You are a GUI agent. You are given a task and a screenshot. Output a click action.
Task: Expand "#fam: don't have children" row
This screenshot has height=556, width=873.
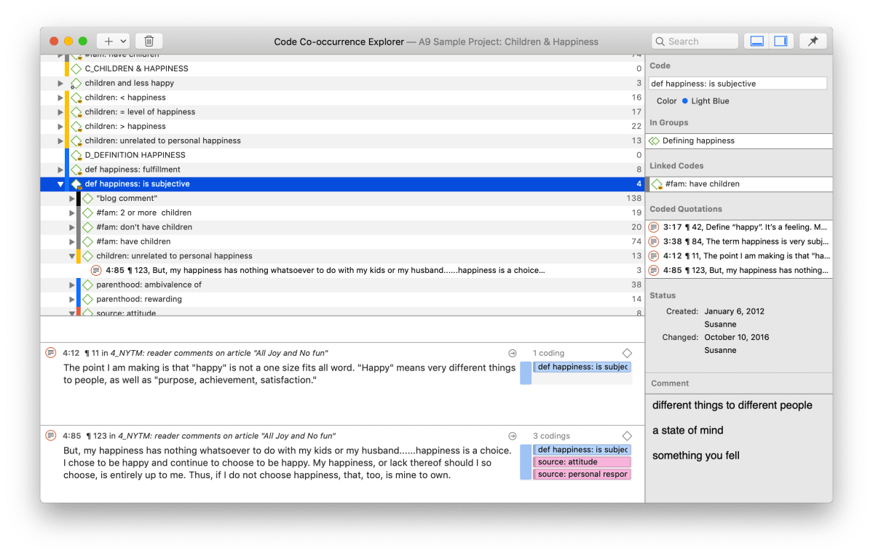72,227
